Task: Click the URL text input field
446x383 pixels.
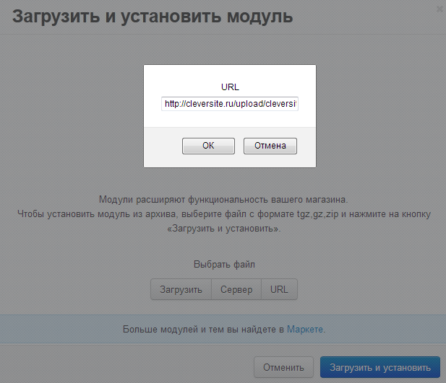Action: [230, 104]
